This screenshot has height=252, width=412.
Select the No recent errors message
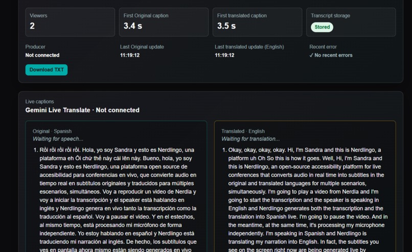331,55
